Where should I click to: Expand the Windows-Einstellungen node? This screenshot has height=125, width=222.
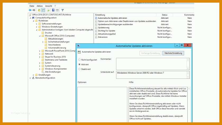coord(37,27)
